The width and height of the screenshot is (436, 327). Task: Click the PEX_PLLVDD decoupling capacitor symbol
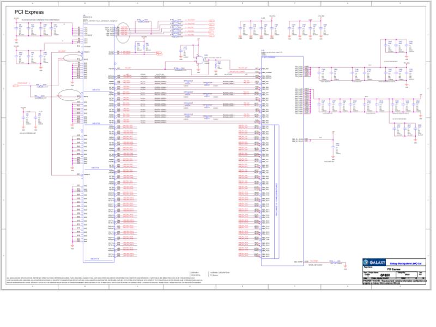pos(333,147)
